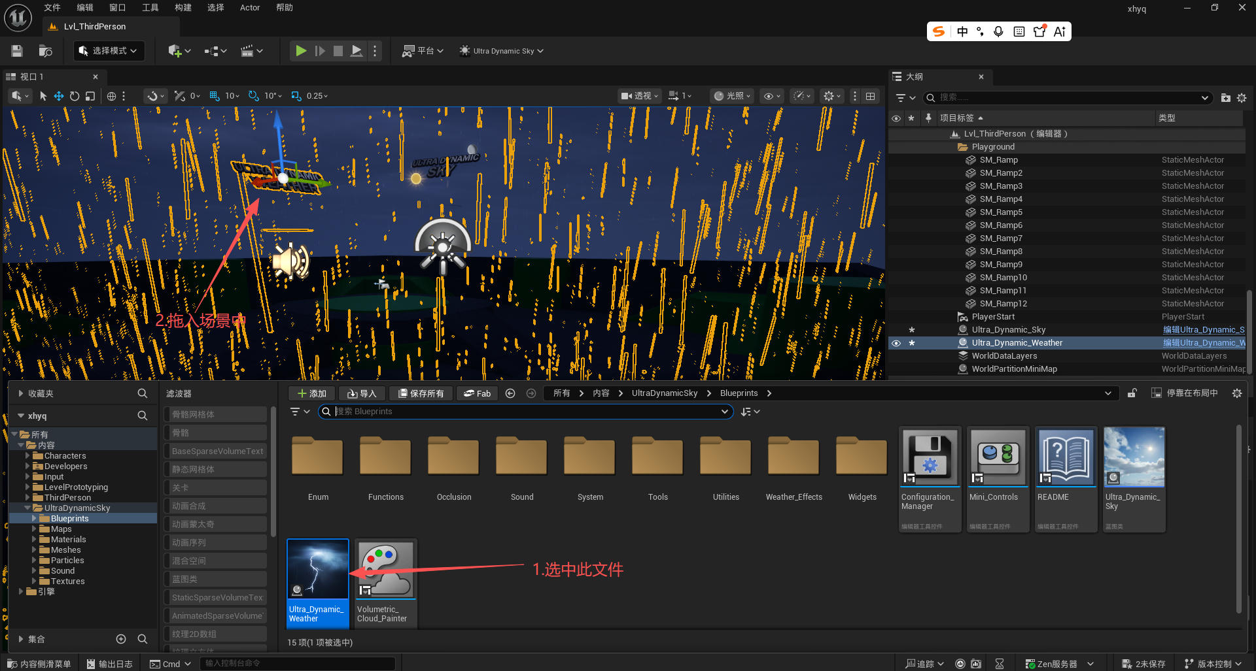The image size is (1256, 671).
Task: Open the Fab marketplace button
Action: tap(477, 393)
